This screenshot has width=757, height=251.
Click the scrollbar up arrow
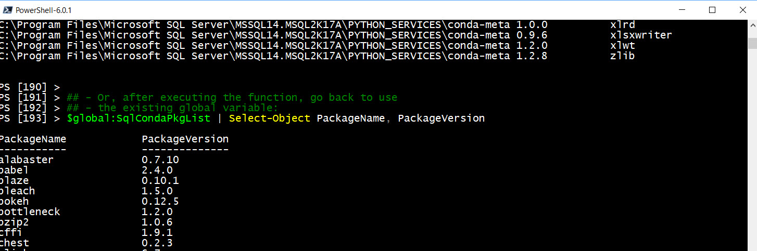point(752,24)
